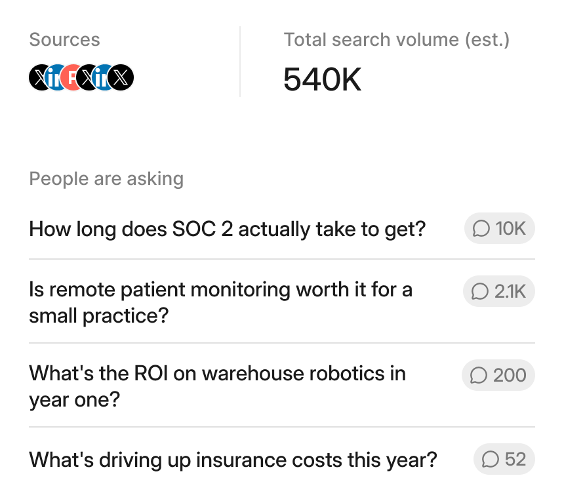This screenshot has width=564, height=501.
Task: Click the Total search volume (est.) label
Action: click(396, 39)
